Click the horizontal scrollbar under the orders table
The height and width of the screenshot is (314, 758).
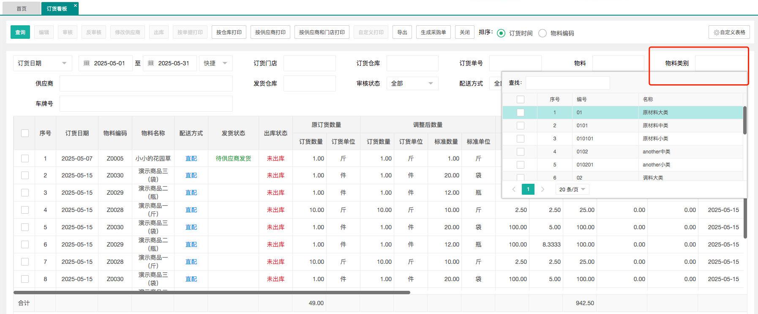[x=211, y=292]
